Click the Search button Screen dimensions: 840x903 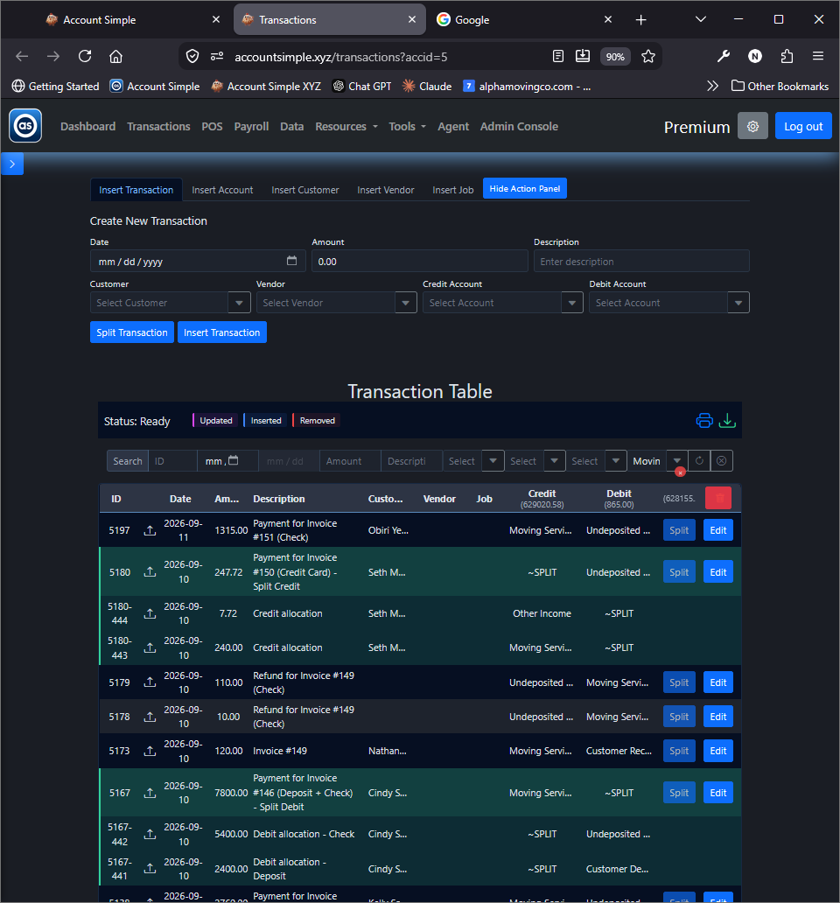coord(127,461)
